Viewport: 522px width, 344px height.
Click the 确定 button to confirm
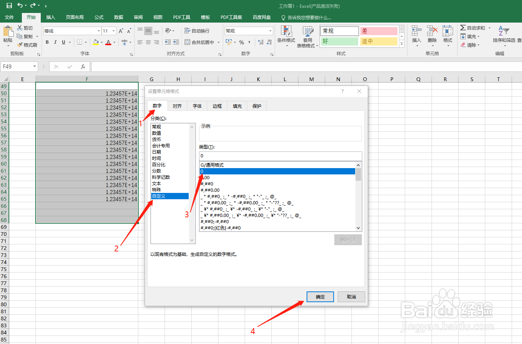pyautogui.click(x=320, y=297)
